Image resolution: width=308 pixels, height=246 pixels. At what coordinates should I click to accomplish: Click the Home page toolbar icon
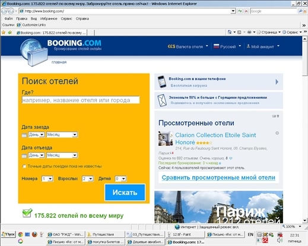(x=230, y=32)
